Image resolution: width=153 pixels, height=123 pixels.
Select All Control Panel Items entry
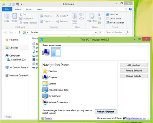point(55,90)
